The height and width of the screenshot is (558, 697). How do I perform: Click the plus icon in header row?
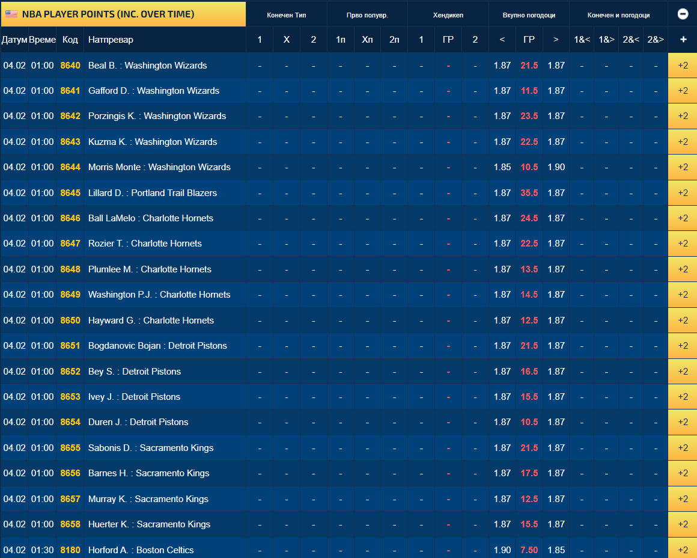[683, 40]
